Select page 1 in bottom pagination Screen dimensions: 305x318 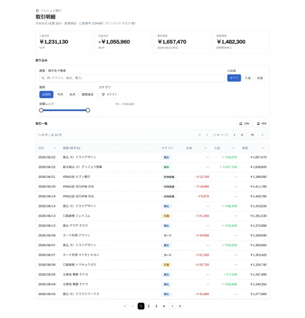(141, 306)
